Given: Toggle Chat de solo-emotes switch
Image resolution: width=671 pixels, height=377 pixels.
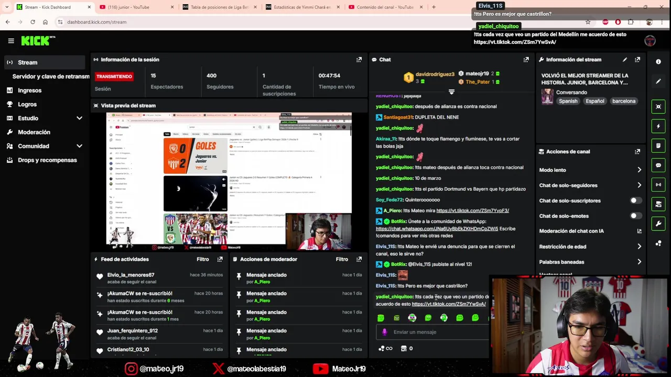Looking at the screenshot, I should click(x=635, y=216).
